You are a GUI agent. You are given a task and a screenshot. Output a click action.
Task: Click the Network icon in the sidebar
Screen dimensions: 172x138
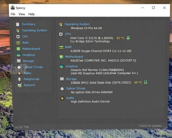click(x=20, y=85)
